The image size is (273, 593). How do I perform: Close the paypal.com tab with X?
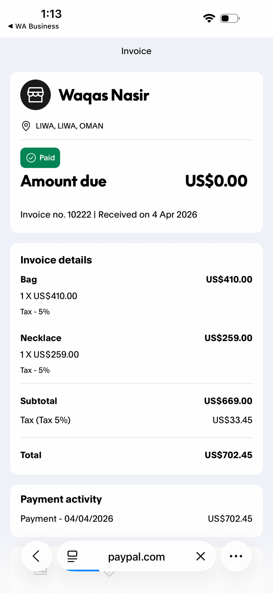pyautogui.click(x=201, y=556)
